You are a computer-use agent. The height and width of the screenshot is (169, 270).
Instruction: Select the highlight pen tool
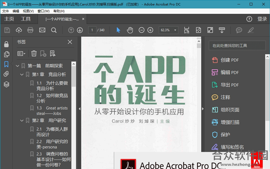coord(251,30)
